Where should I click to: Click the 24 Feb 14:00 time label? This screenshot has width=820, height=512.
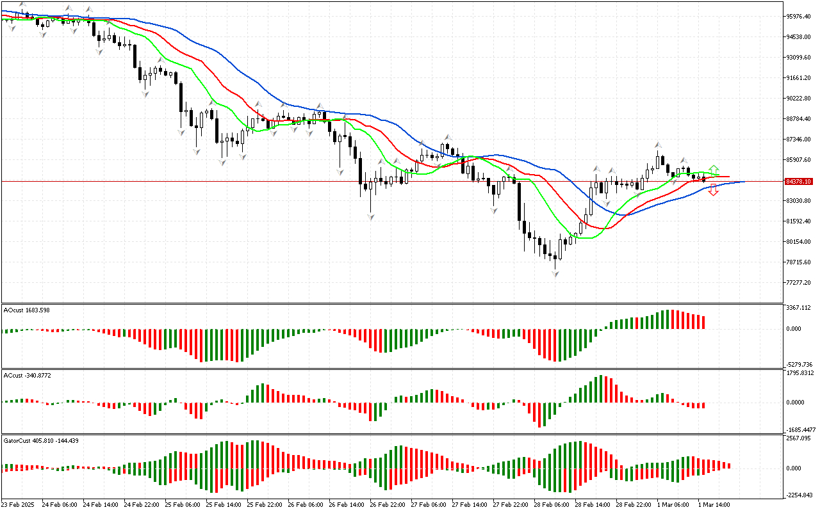(x=101, y=505)
